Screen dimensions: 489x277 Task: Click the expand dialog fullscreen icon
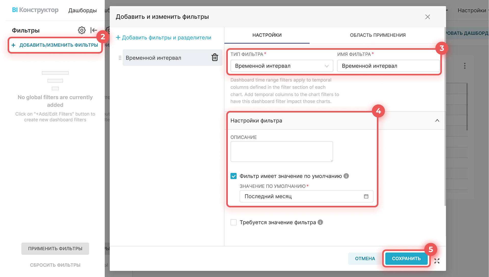tap(437, 261)
